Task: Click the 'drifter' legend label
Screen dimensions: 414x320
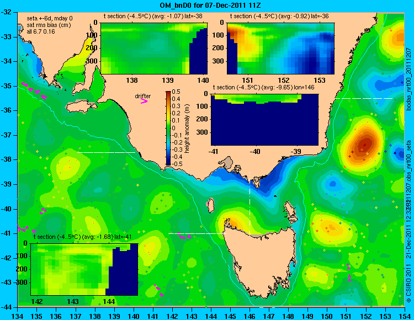Action: click(143, 97)
